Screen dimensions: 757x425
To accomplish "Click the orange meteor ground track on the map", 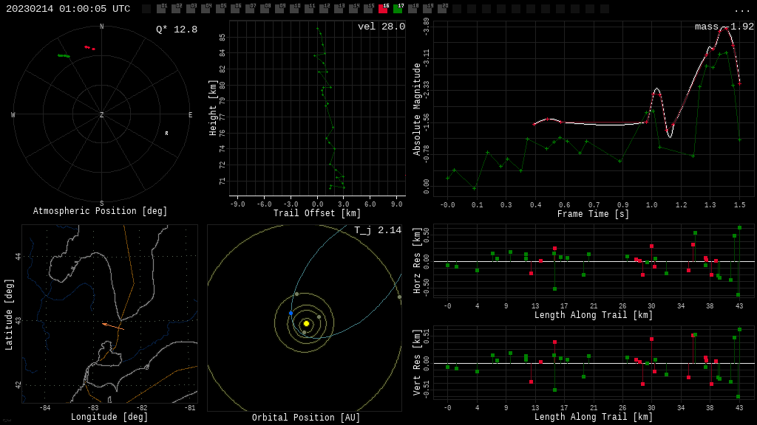I will click(x=113, y=325).
